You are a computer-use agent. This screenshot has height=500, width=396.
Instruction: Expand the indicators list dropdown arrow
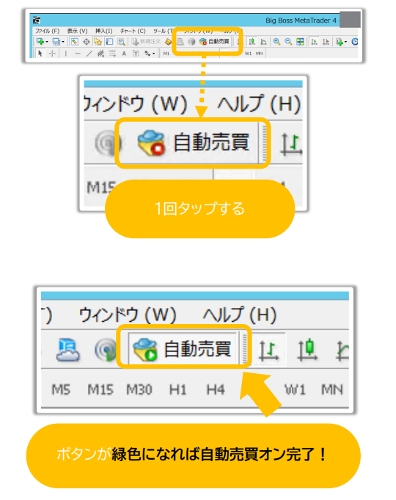[x=346, y=42]
